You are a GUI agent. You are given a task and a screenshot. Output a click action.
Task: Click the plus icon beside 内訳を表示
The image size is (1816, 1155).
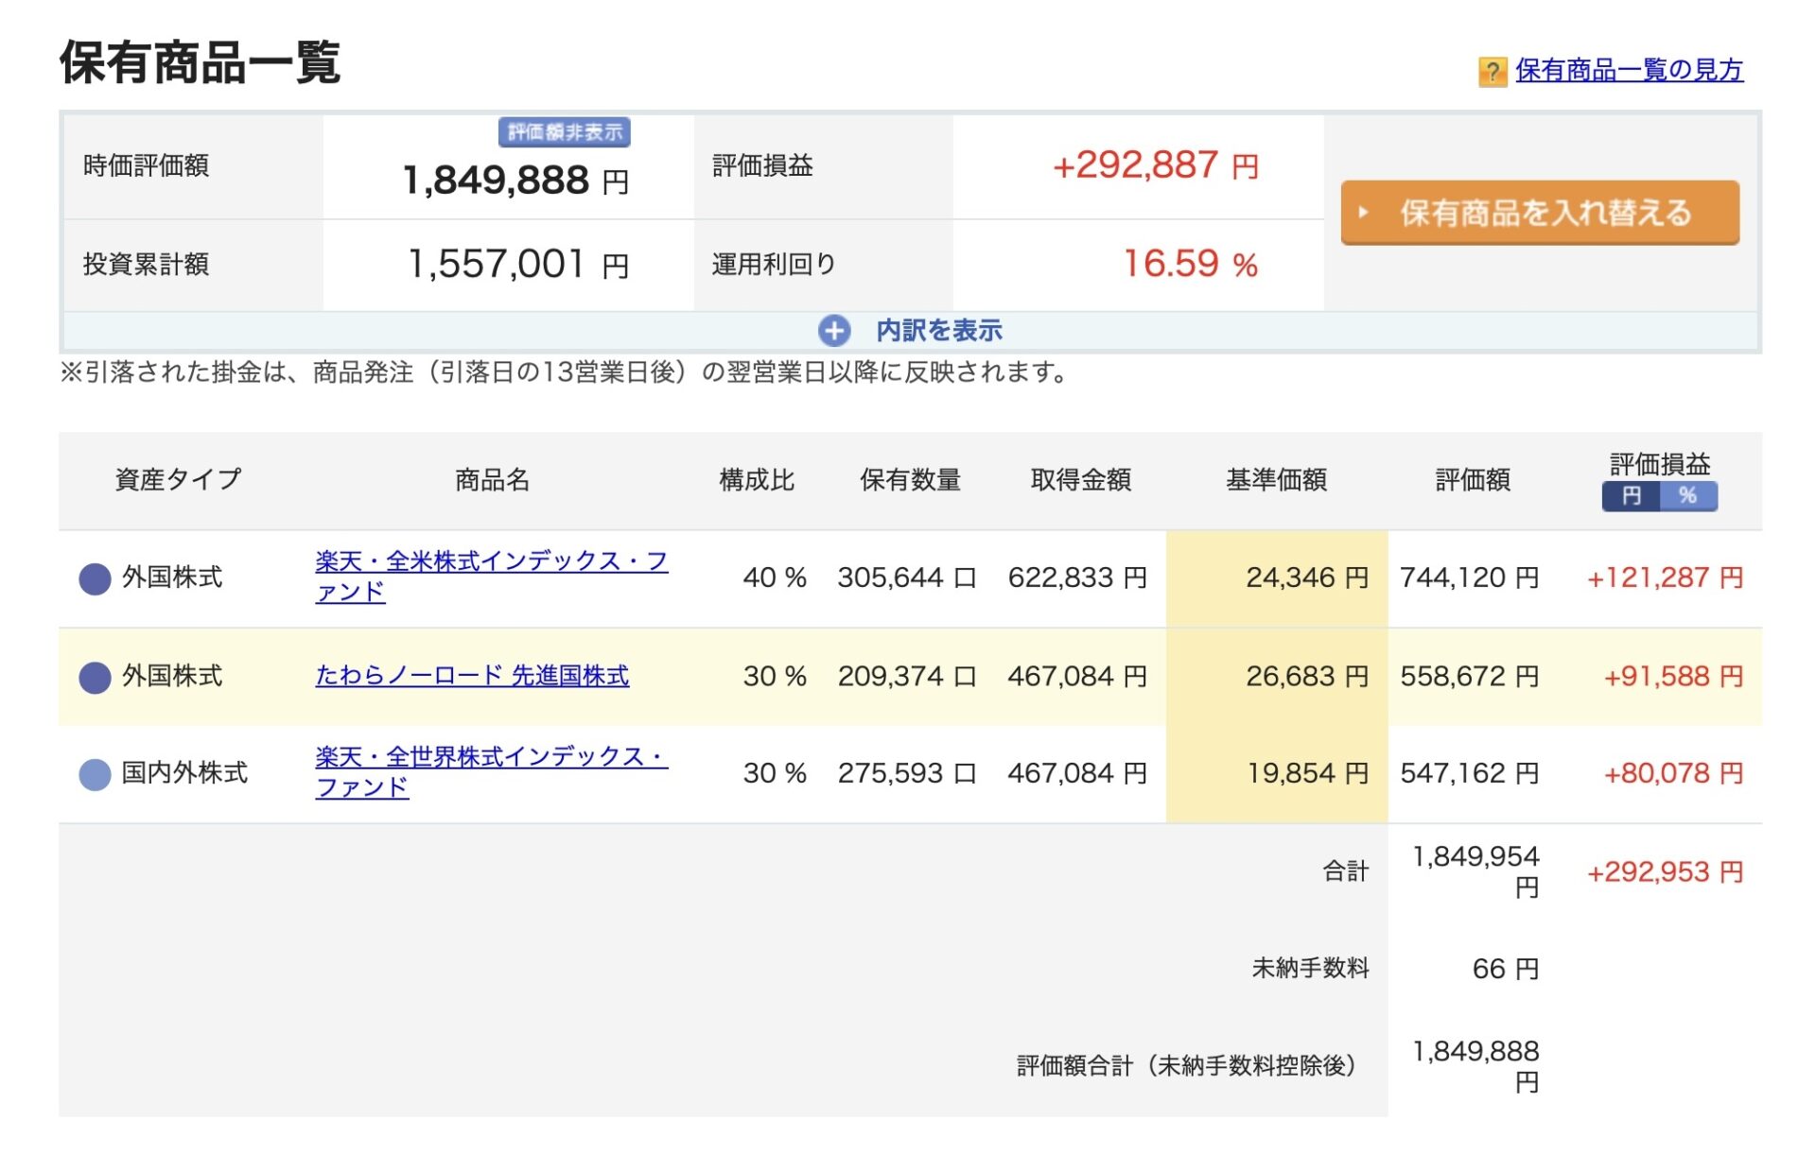click(833, 331)
